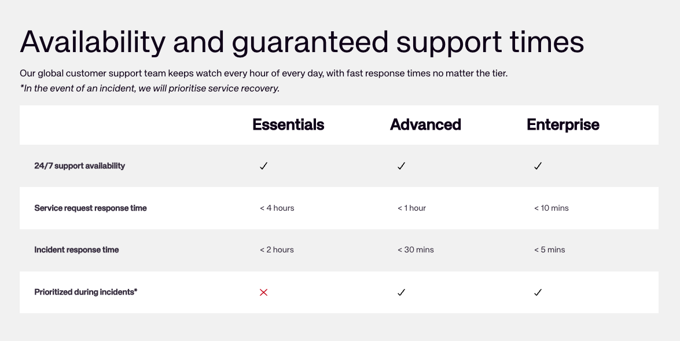Click the Advanced 24/7 support checkmark

pyautogui.click(x=401, y=166)
